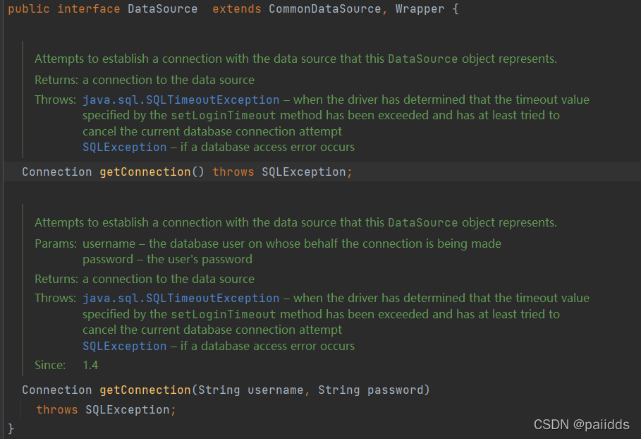Screen dimensions: 641x439
Task: Click 'throws SQLException;' on the last code line
Action: 106,409
